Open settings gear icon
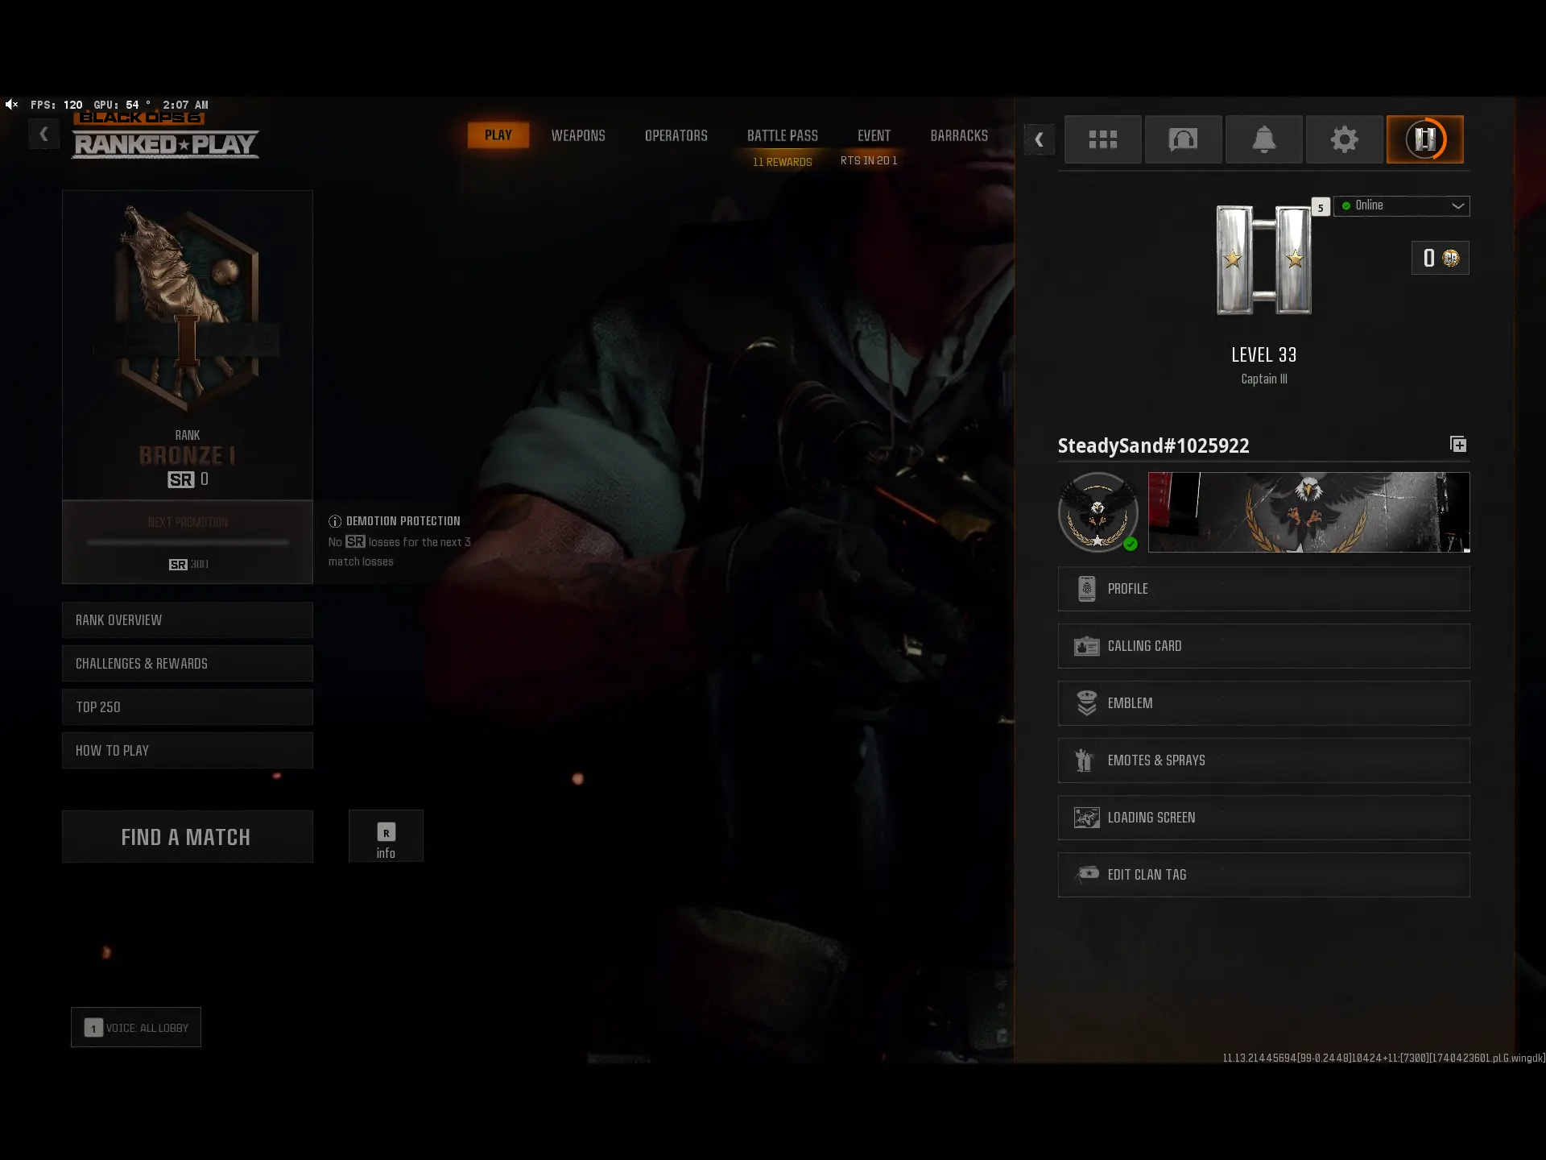This screenshot has height=1160, width=1546. (x=1344, y=139)
